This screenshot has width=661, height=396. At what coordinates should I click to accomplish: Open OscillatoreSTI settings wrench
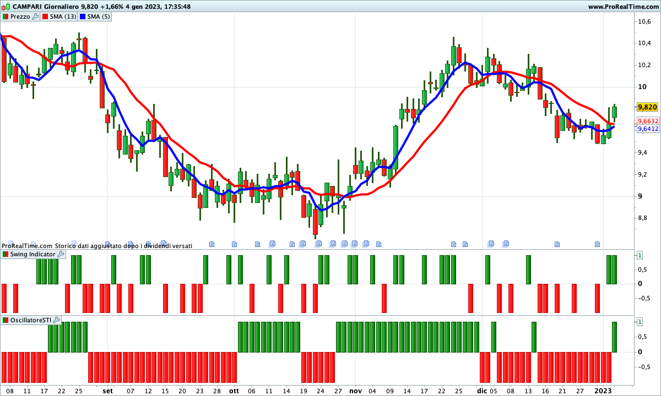pos(57,320)
